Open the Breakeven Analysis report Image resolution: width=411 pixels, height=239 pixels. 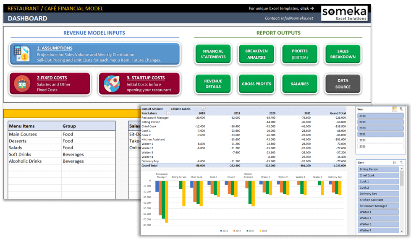point(257,54)
